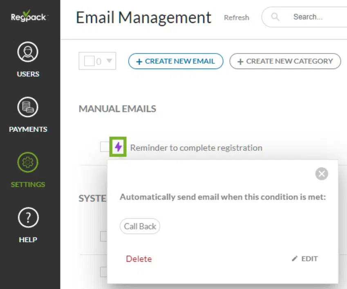Click the Settings gear icon
Screen dimensions: 347x289
[x=28, y=162]
